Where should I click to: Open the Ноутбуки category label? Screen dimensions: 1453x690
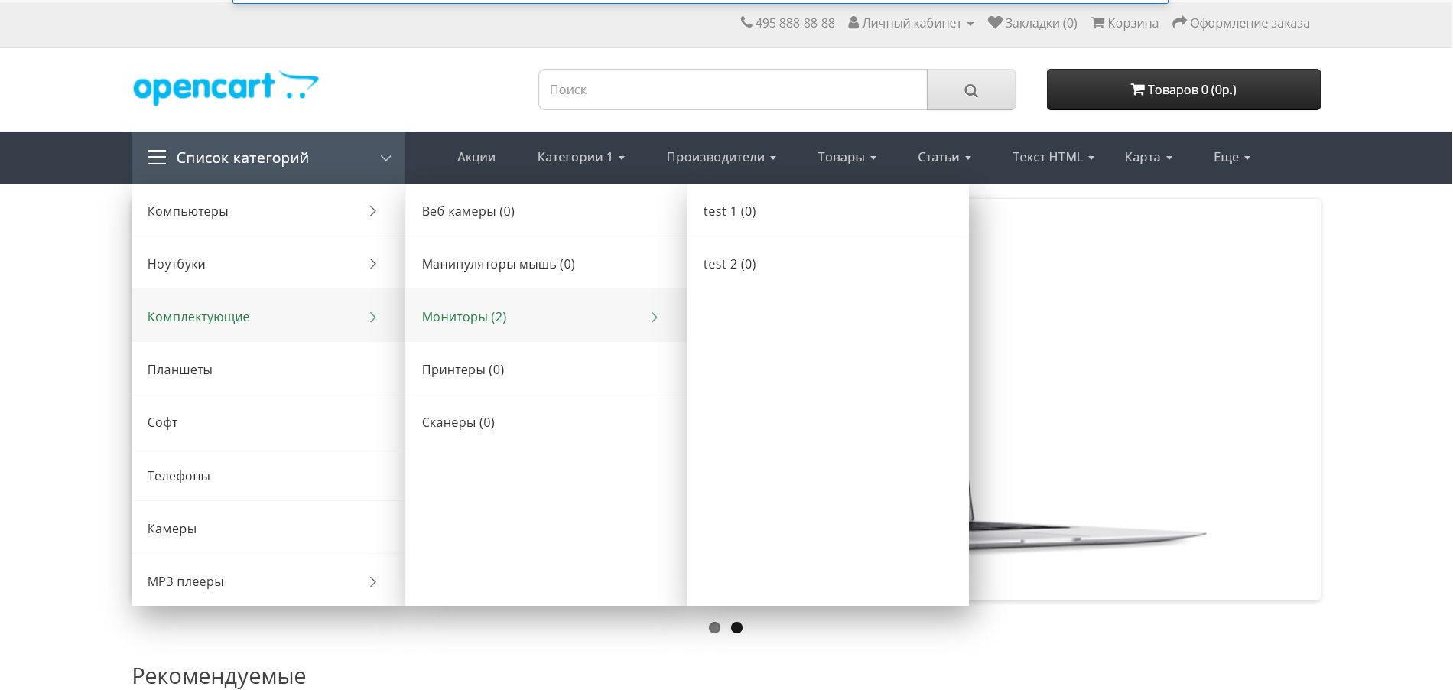pyautogui.click(x=177, y=264)
